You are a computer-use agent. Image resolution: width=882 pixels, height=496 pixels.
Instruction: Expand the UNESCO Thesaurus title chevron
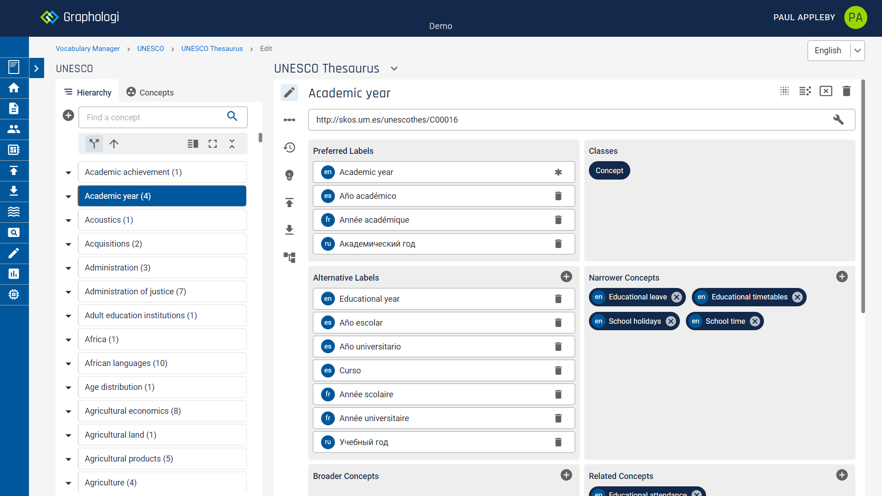click(394, 69)
